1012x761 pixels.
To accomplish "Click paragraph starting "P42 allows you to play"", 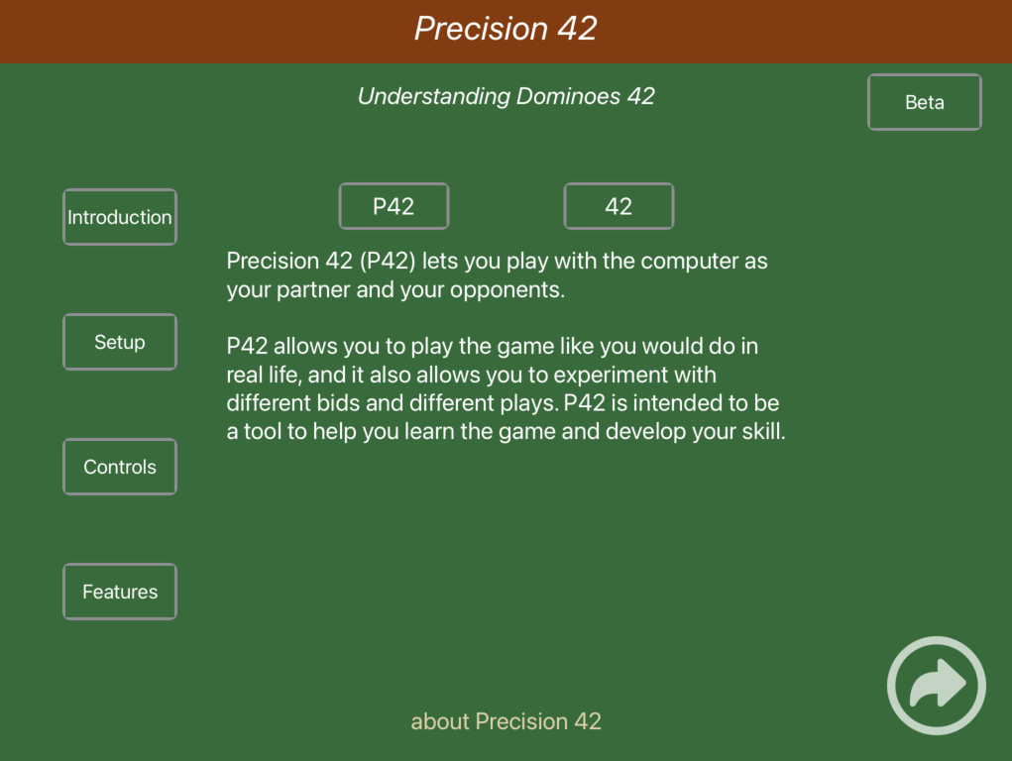I will pos(506,389).
